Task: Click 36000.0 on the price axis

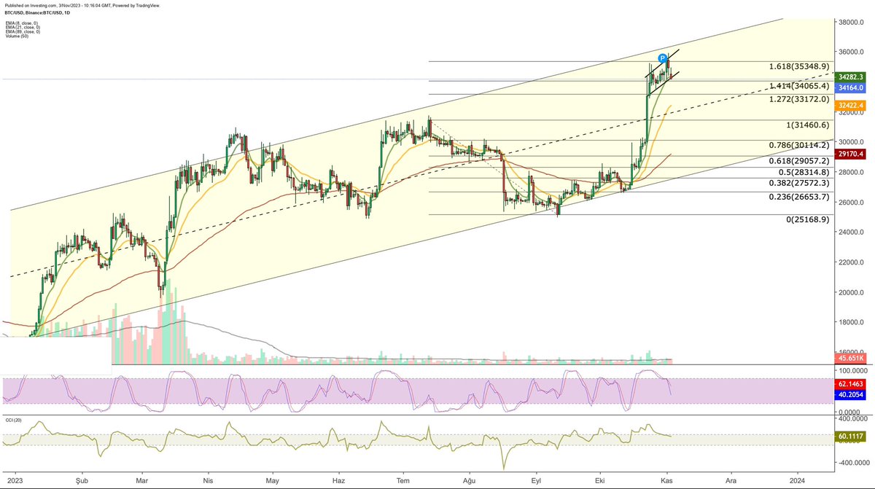Action: click(852, 52)
